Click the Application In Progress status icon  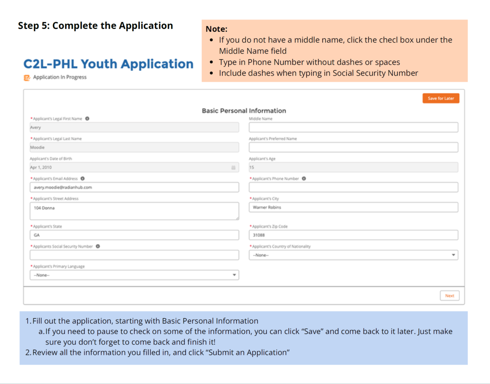[27, 77]
